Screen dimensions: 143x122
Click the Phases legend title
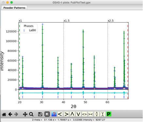coord(28,26)
